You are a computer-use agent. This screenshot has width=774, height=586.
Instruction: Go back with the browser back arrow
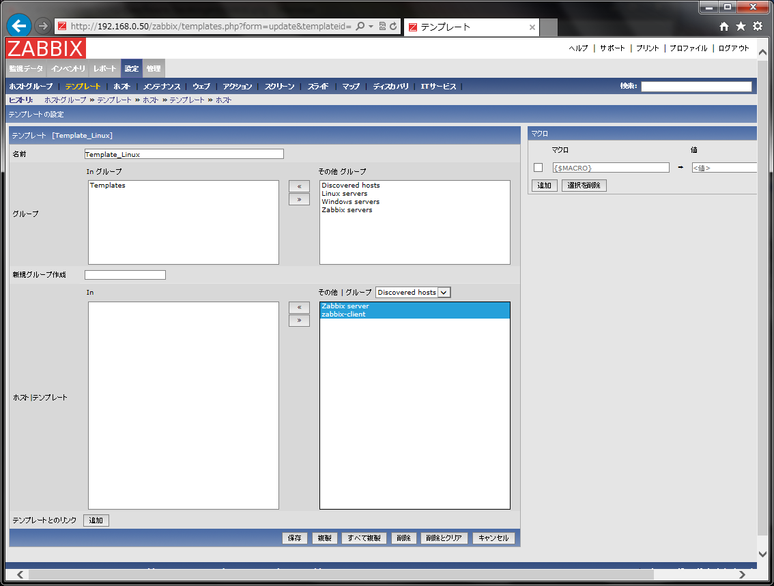pos(19,26)
